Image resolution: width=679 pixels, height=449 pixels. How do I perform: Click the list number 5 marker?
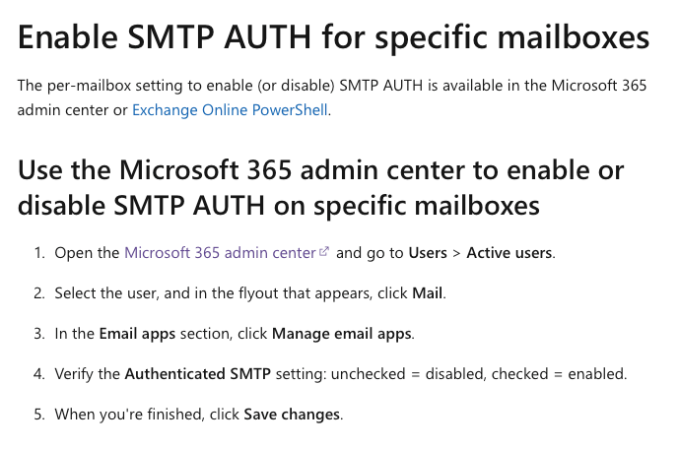pyautogui.click(x=39, y=415)
